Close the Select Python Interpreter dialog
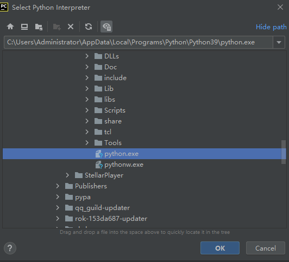 (280, 8)
